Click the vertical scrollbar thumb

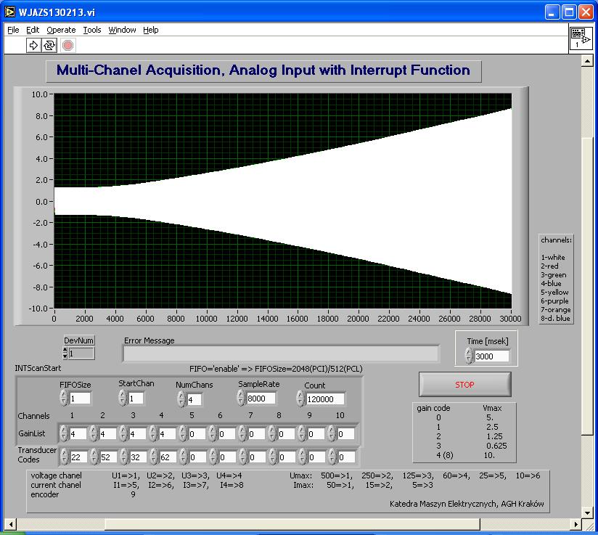click(587, 285)
